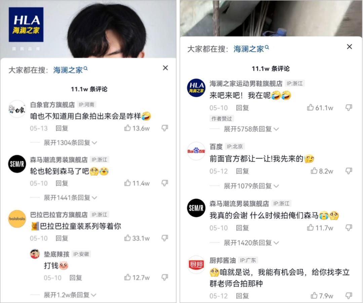Reply to the 百度 comment
This screenshot has height=303, width=363.
click(x=242, y=171)
